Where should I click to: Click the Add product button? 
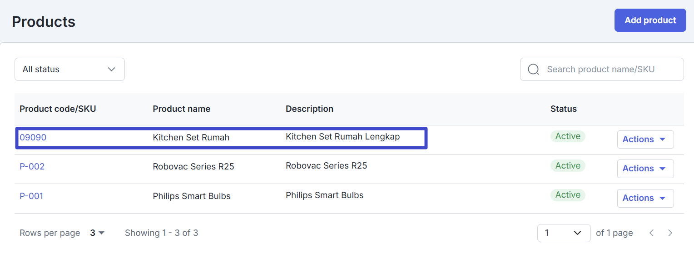(x=650, y=20)
